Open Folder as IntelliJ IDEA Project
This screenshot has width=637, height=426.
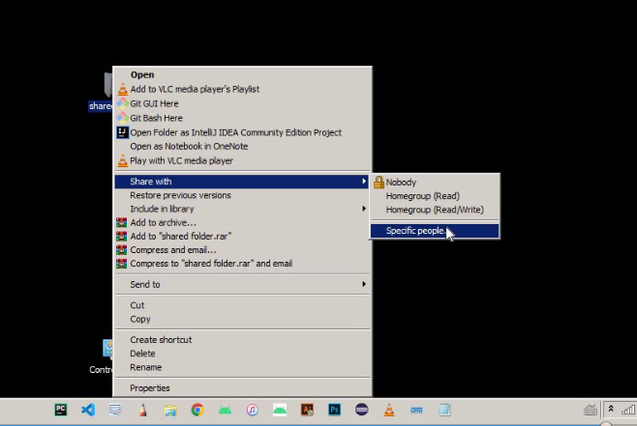[x=235, y=132]
